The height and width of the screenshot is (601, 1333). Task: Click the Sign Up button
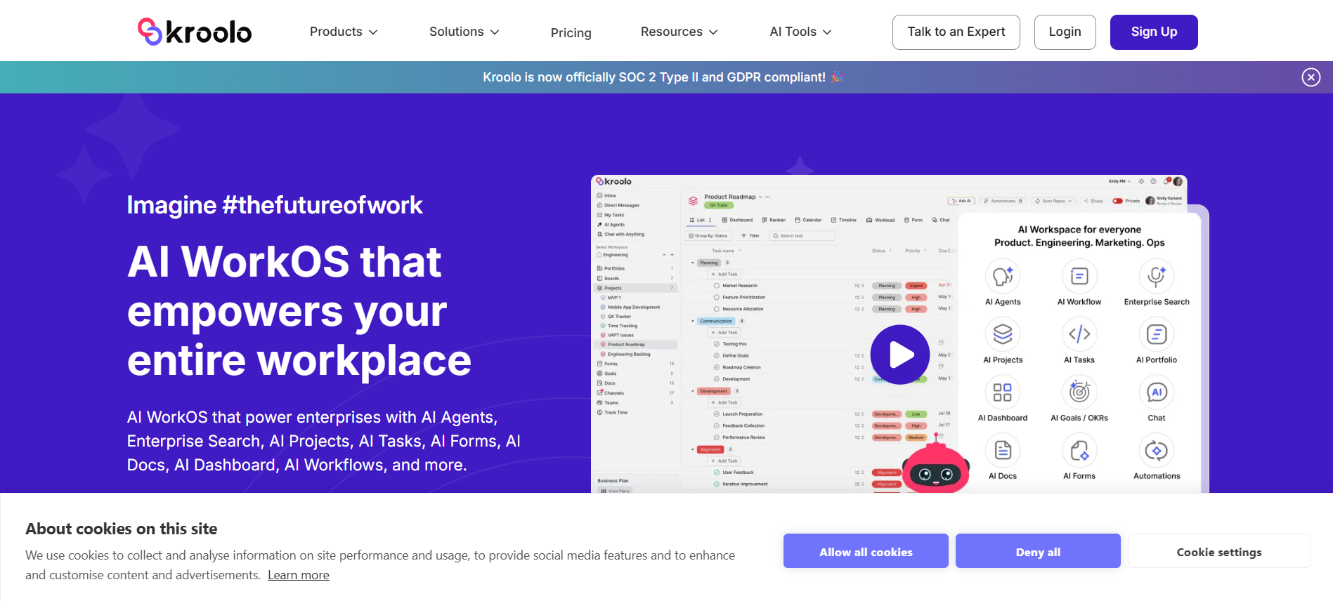tap(1154, 32)
